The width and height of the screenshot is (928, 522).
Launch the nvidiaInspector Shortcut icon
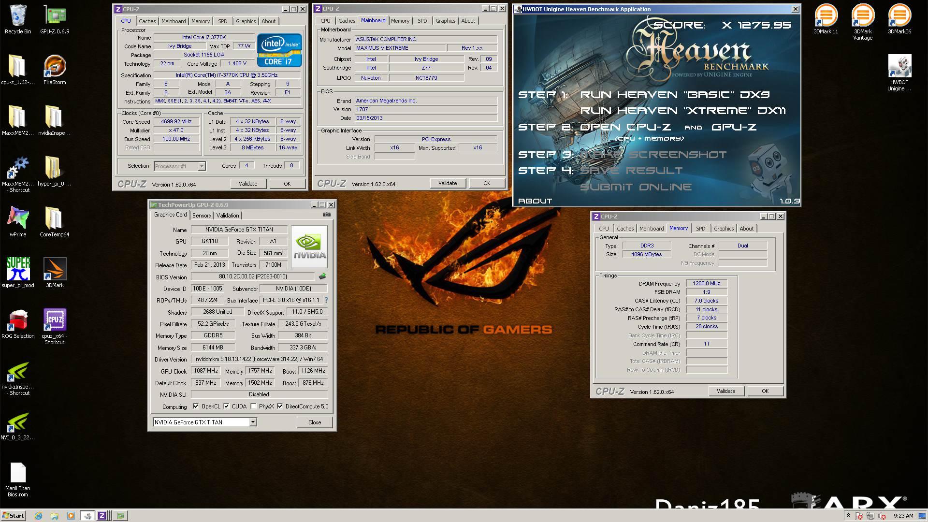(x=18, y=378)
